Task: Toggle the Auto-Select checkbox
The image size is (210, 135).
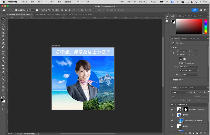Action: [x=16, y=10]
